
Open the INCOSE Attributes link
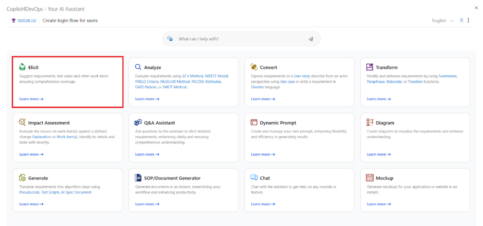(206, 82)
